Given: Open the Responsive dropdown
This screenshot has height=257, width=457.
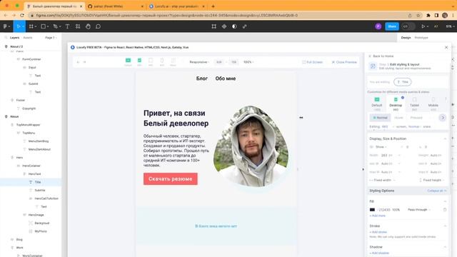Looking at the screenshot, I should click(x=199, y=62).
